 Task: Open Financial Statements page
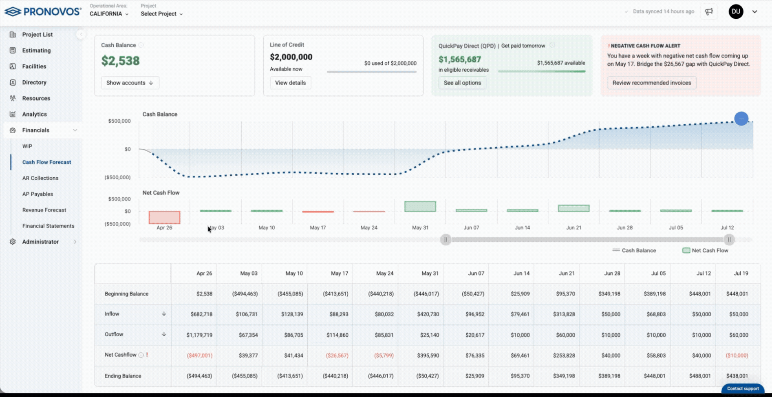pos(48,226)
